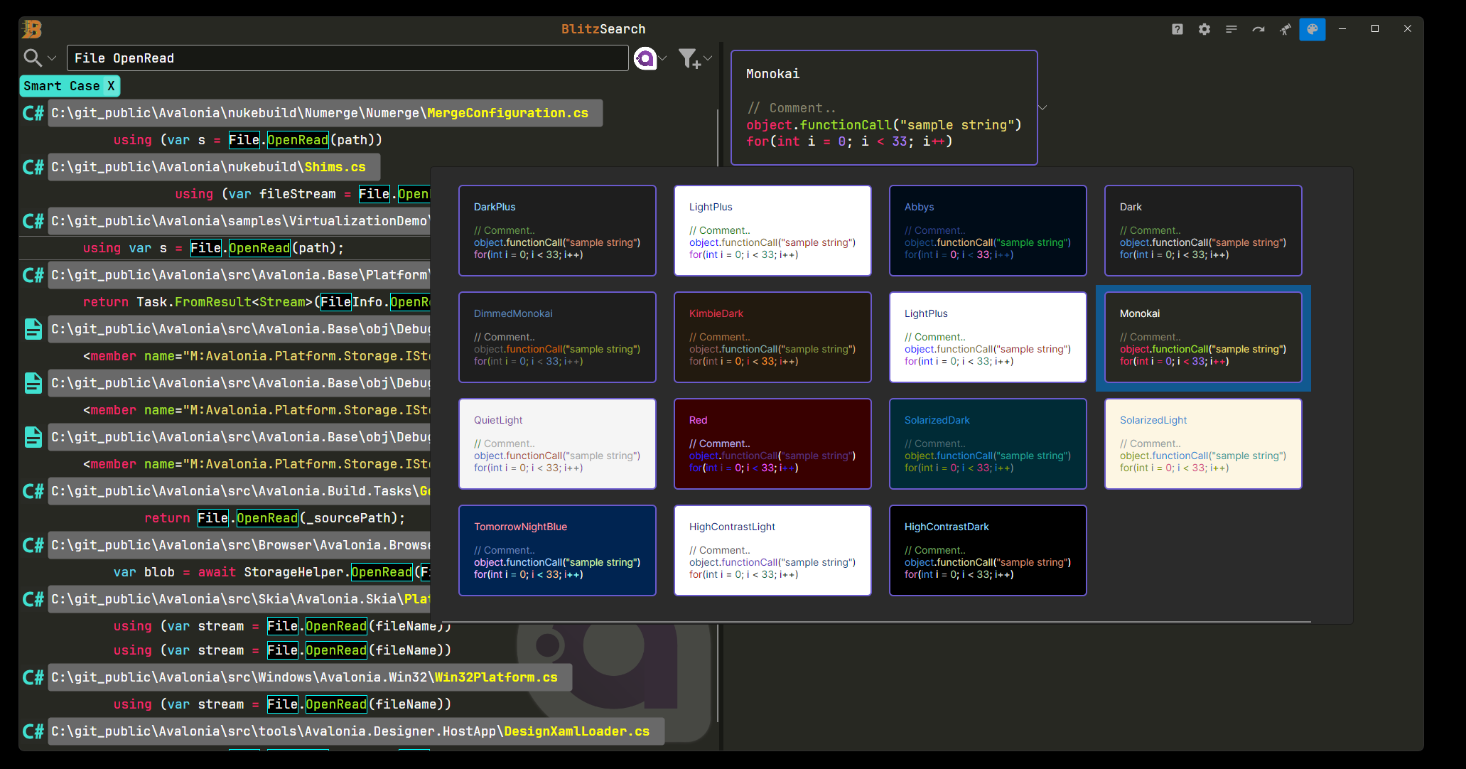Click the redo arrow icon in the title bar
Viewport: 1466px width, 769px height.
1259,29
